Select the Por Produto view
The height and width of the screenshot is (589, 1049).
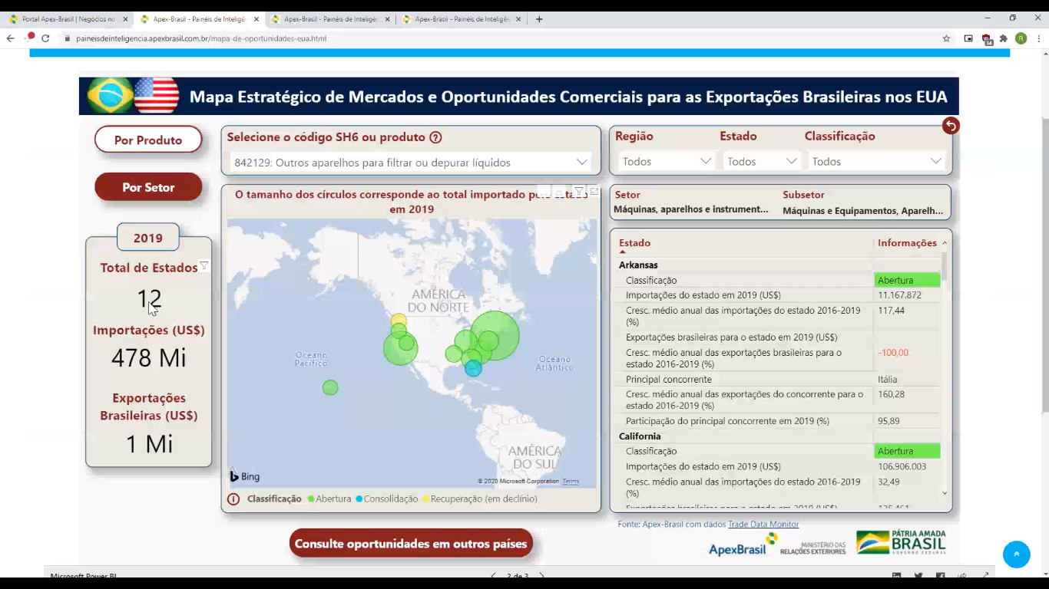point(148,140)
